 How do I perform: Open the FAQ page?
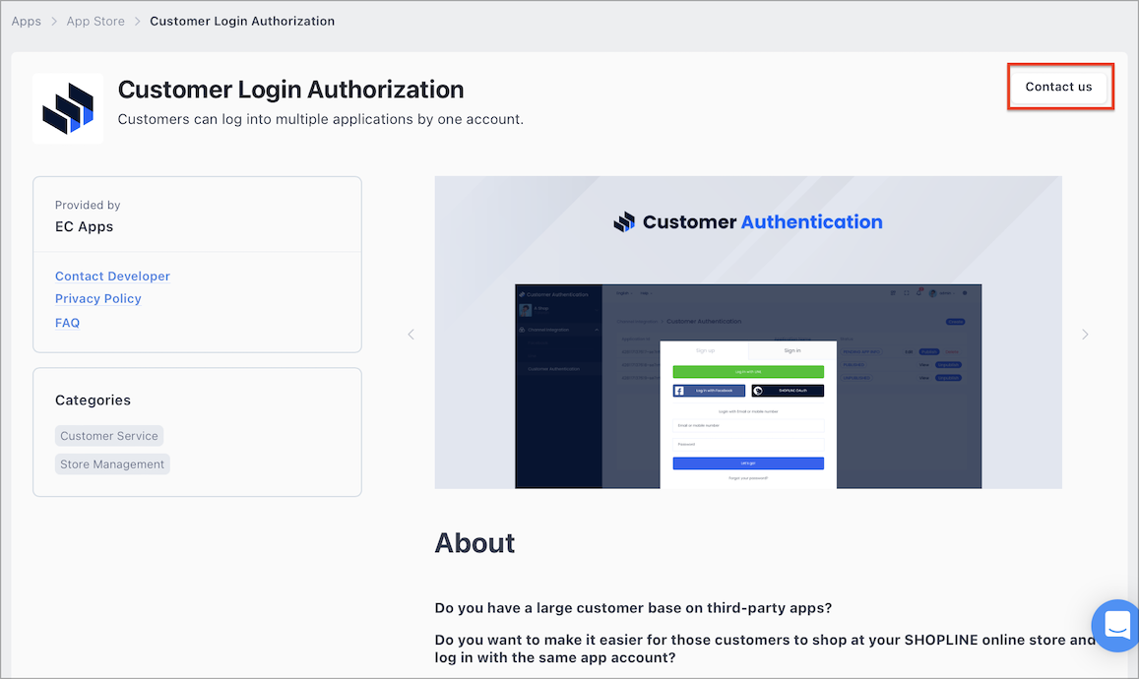[67, 322]
